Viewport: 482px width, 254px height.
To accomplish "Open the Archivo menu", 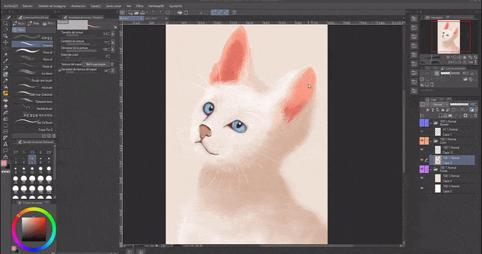I will [x=11, y=6].
